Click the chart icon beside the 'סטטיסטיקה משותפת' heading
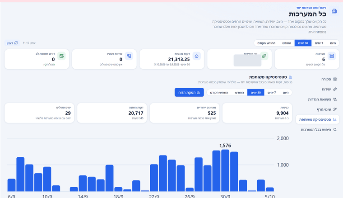Viewport: 343px width, 198px height. pos(290,77)
